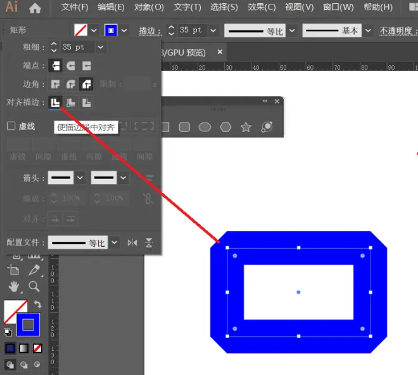This screenshot has width=418, height=375.
Task: Click the toolbox fill swatch (none)
Action: coord(11,308)
